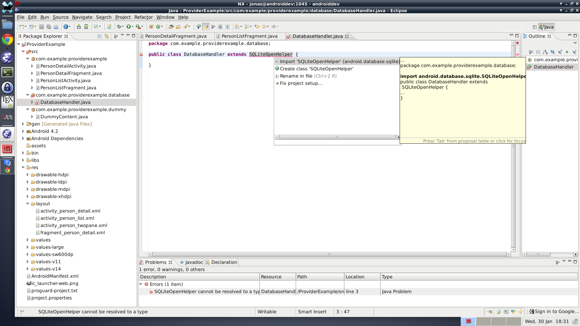Click Collapse All in Package Explorer

[99, 36]
